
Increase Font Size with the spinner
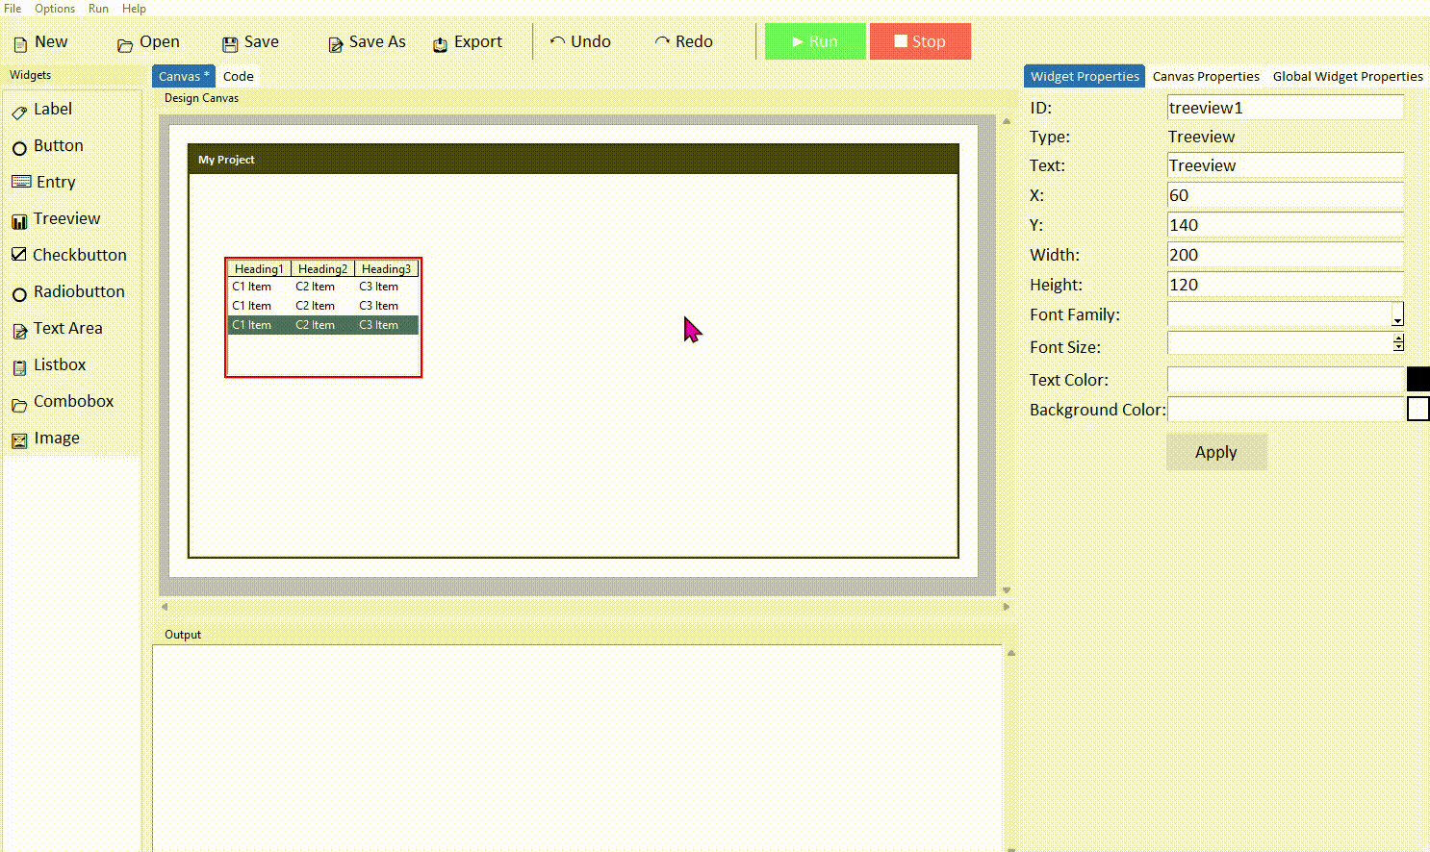point(1398,338)
